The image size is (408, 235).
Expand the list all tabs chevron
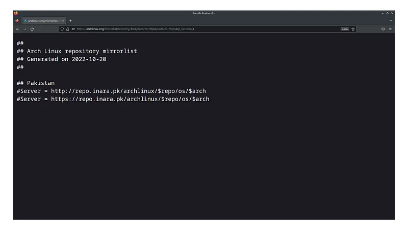click(x=391, y=20)
